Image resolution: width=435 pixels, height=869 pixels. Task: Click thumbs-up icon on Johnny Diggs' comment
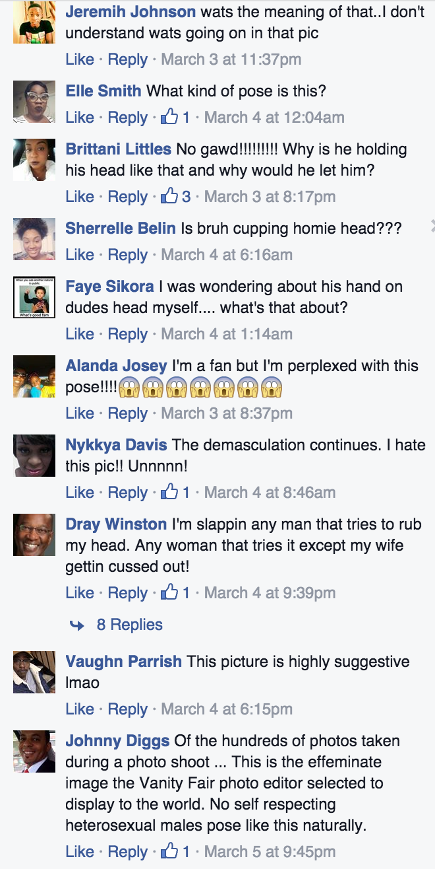point(170,851)
